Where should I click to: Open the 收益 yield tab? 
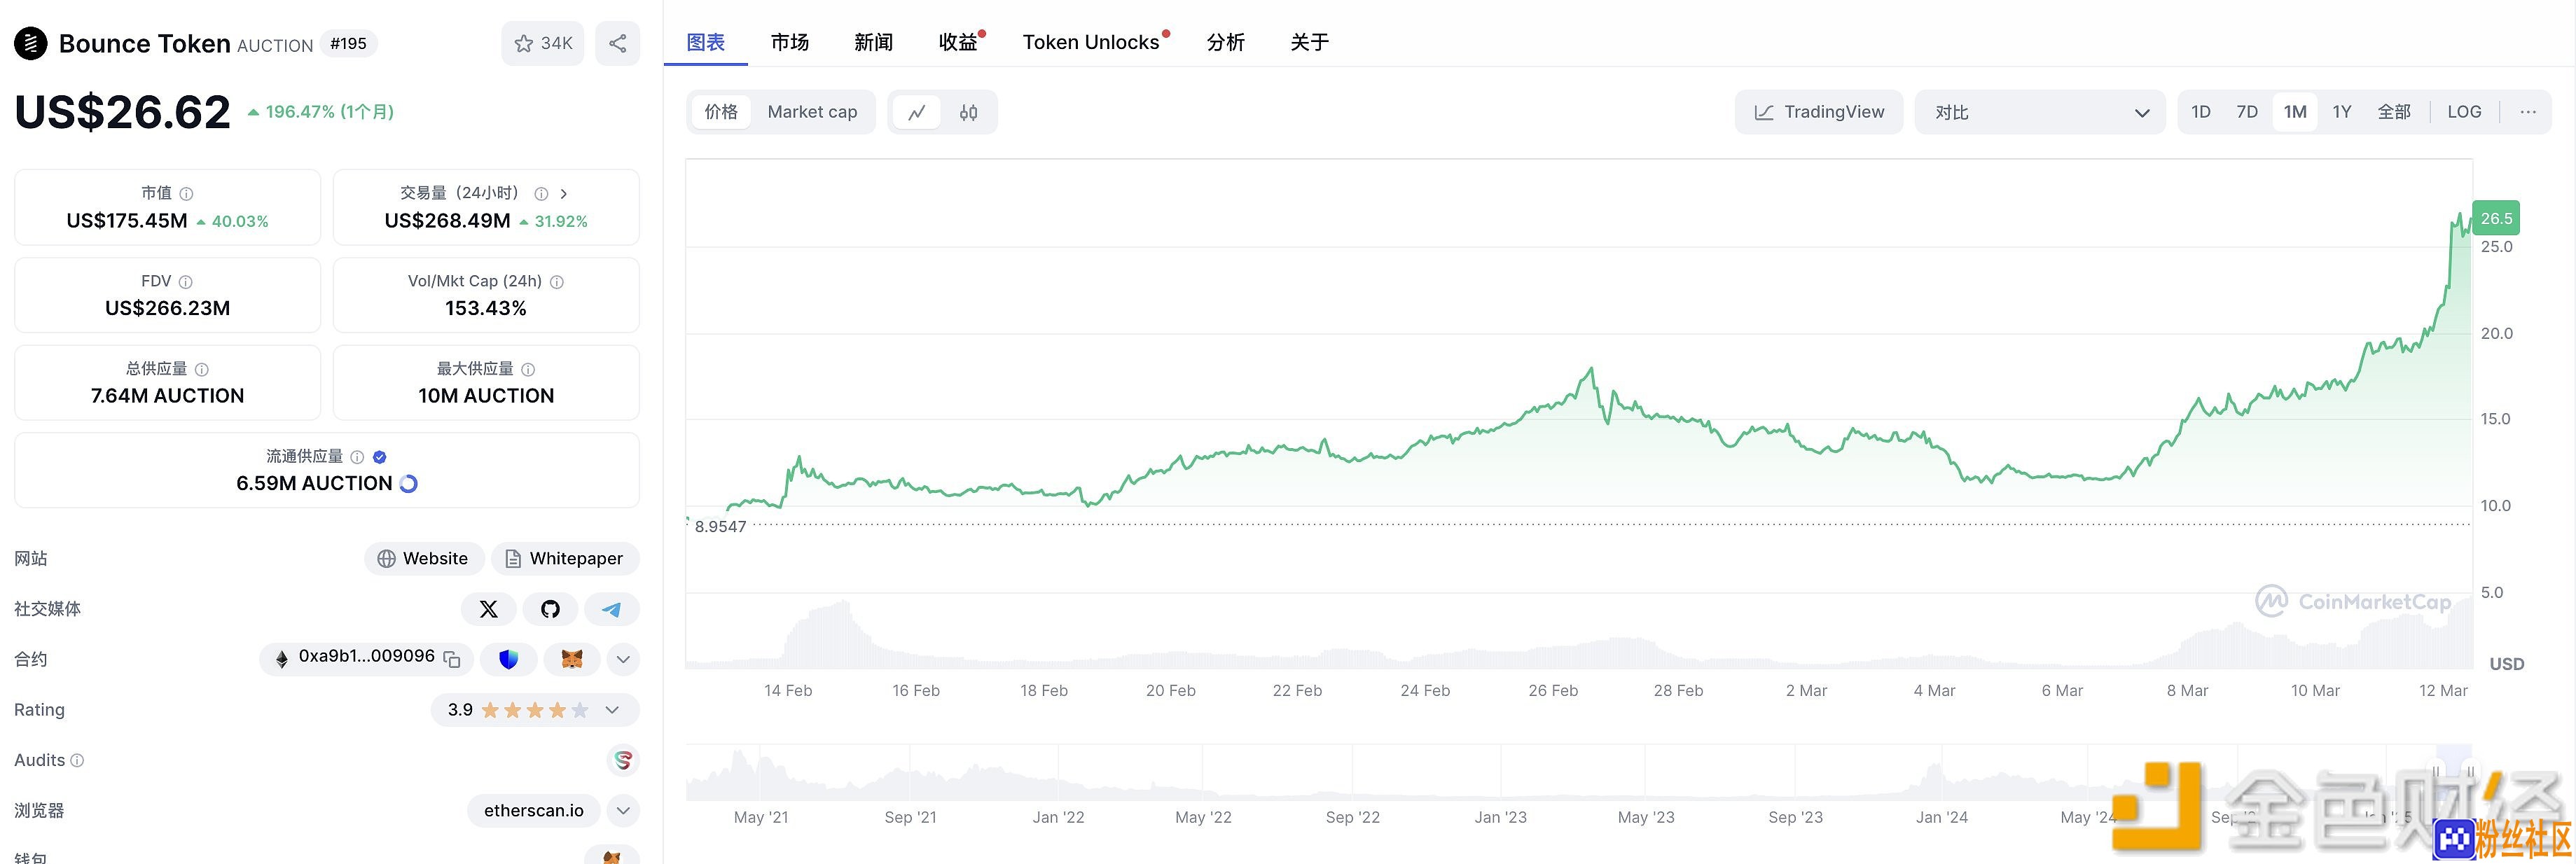pos(958,42)
